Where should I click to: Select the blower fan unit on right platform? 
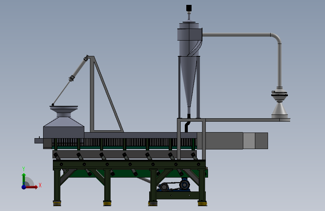click(279, 96)
